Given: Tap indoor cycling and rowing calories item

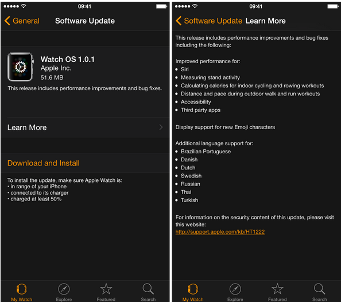Looking at the screenshot, I should tap(252, 86).
